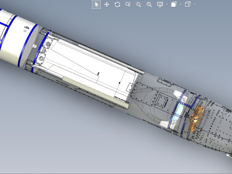Choose the Zoom to Area tool

[138, 4]
